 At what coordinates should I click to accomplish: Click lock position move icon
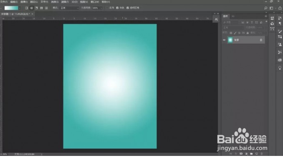[239, 33]
